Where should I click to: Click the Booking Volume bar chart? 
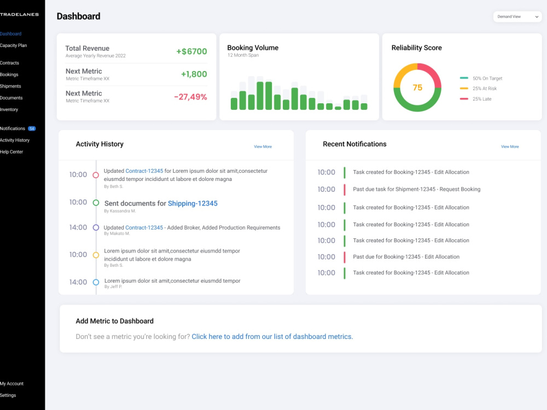(x=299, y=93)
